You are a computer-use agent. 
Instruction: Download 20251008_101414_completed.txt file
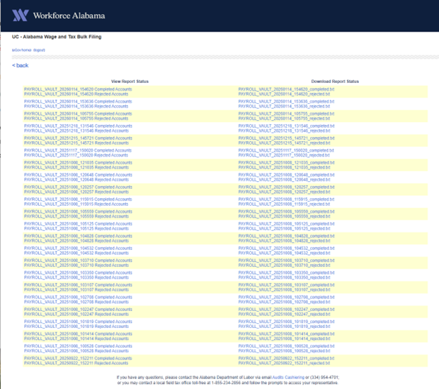(x=286, y=334)
